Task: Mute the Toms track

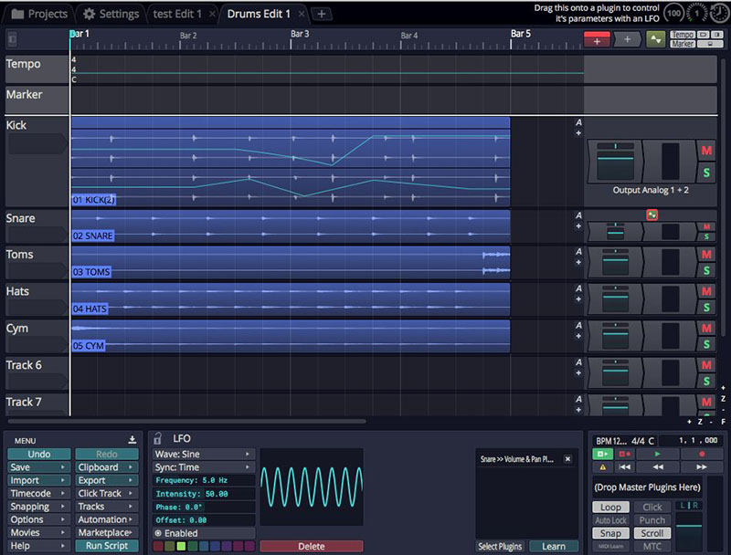Action: click(706, 255)
